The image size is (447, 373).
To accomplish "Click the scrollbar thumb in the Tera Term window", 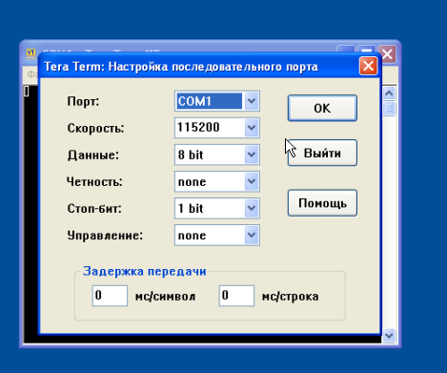I will point(389,109).
